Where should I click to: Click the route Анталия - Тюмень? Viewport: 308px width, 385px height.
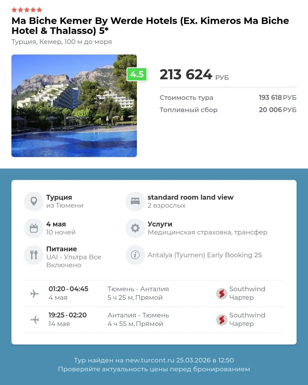[x=138, y=315]
